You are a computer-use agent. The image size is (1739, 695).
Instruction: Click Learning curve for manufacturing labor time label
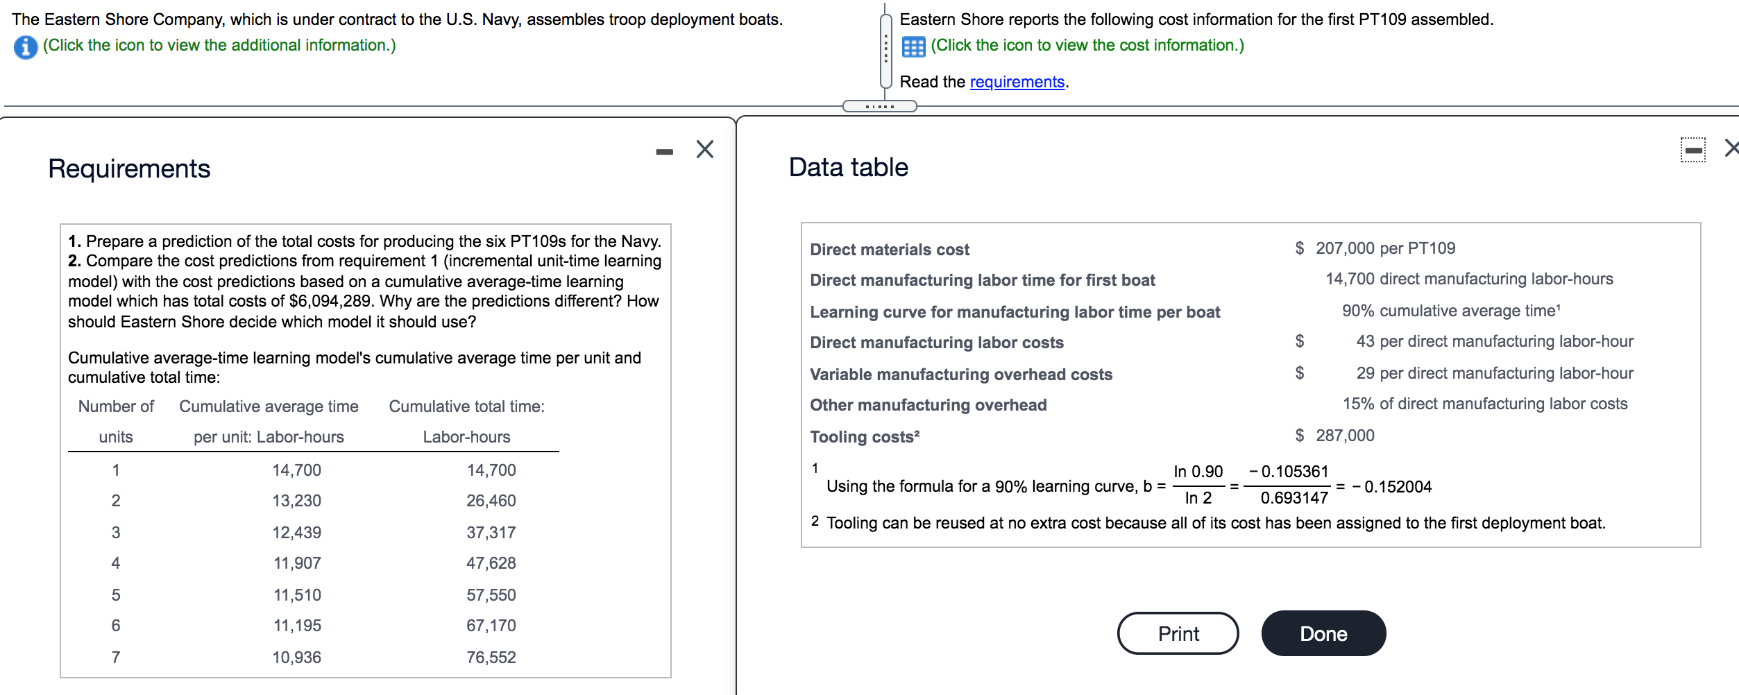coord(1015,312)
